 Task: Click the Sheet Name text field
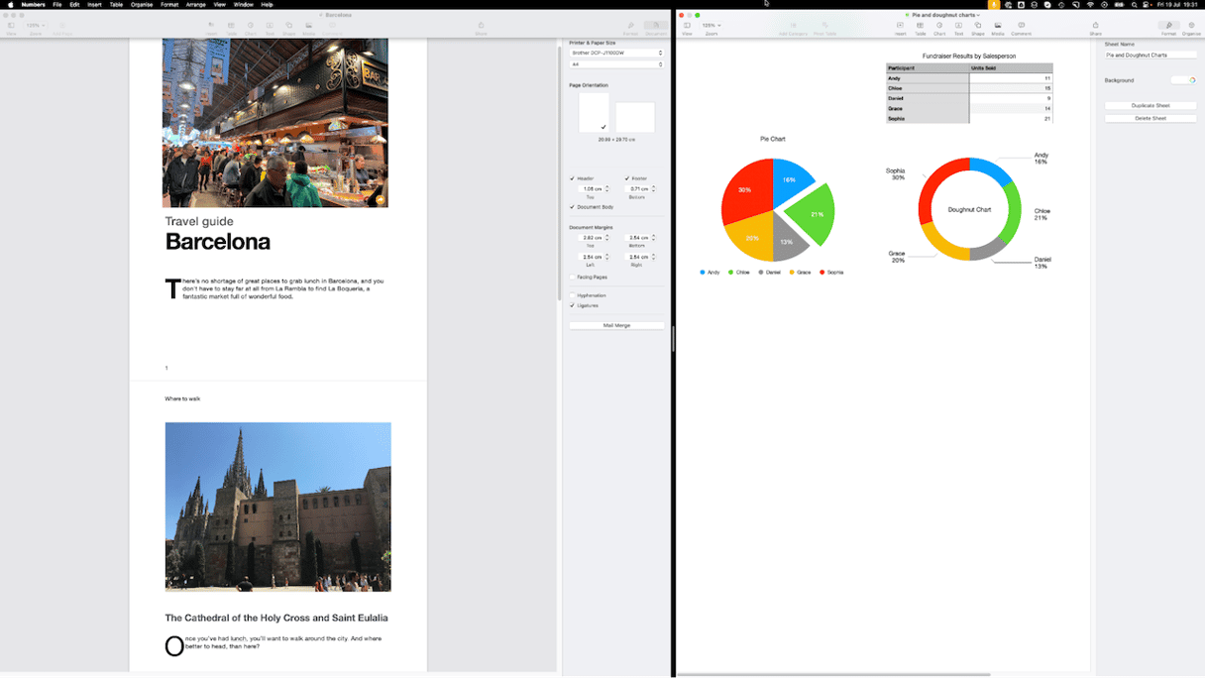1150,56
